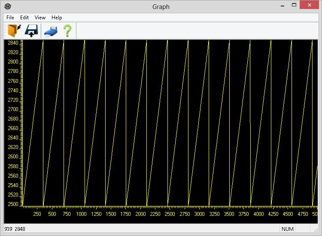Viewport: 322px width, 236px height.
Task: Select the 2700 tick label on Y axis
Action: [x=13, y=109]
